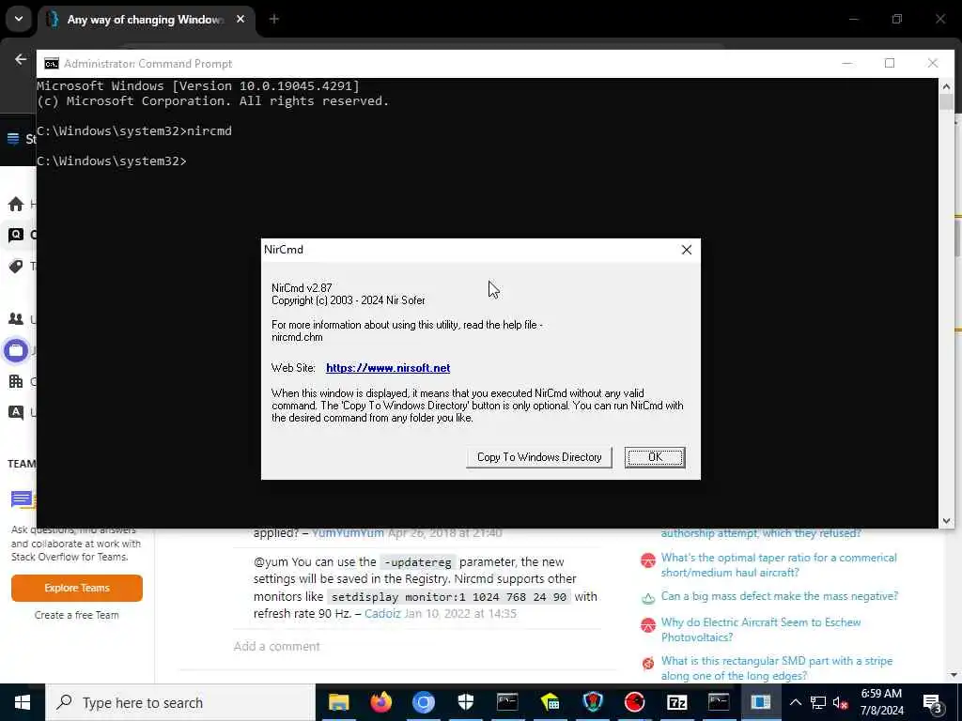Close the 'Any way of changing Windows' tab
Screen dimensions: 962x721
point(240,19)
